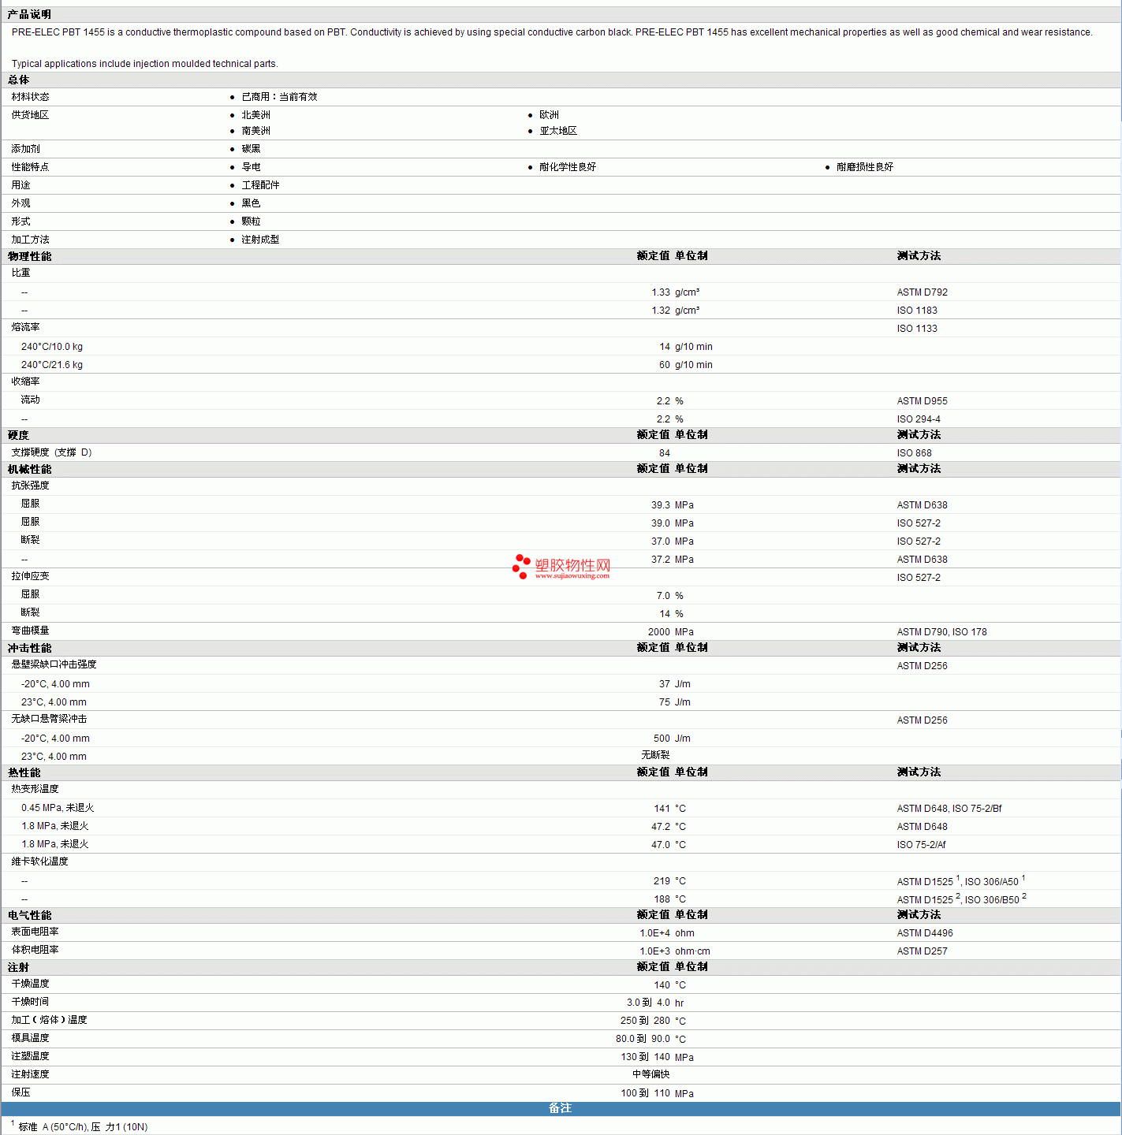Click the 弯曲模量 row label
The height and width of the screenshot is (1135, 1122).
coord(30,631)
